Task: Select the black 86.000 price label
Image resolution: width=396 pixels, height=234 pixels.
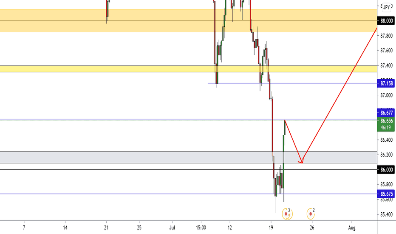Action: (386, 169)
